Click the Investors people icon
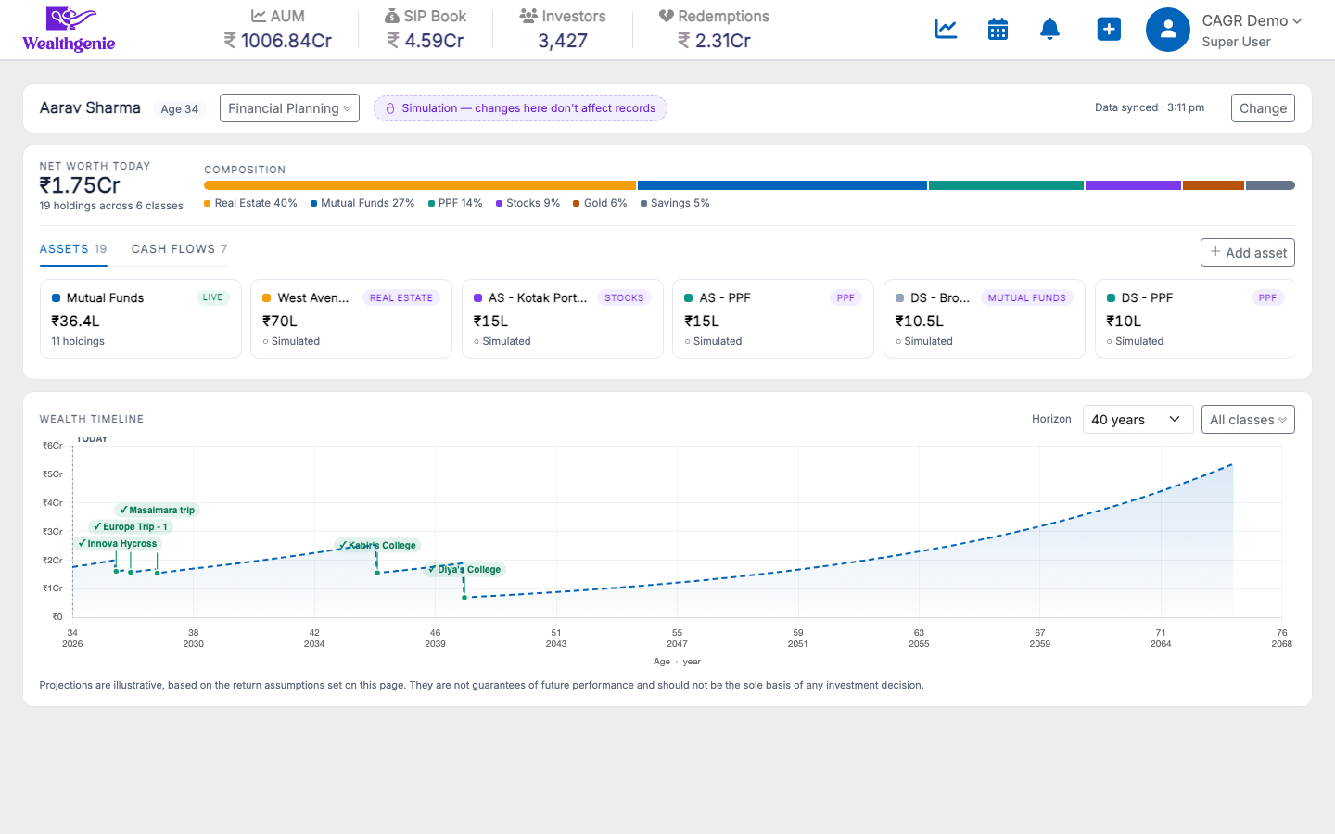Image resolution: width=1335 pixels, height=834 pixels. [528, 16]
